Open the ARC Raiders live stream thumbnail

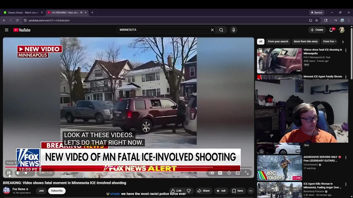pos(279,168)
